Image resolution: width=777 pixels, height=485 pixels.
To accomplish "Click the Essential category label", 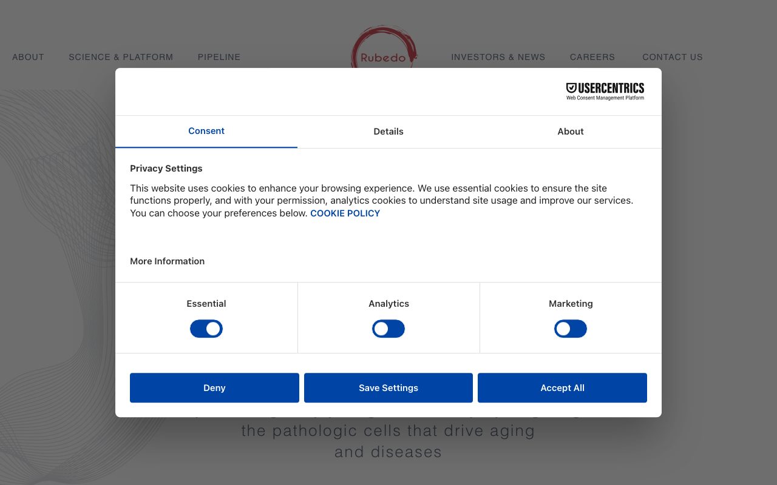I will [x=206, y=304].
